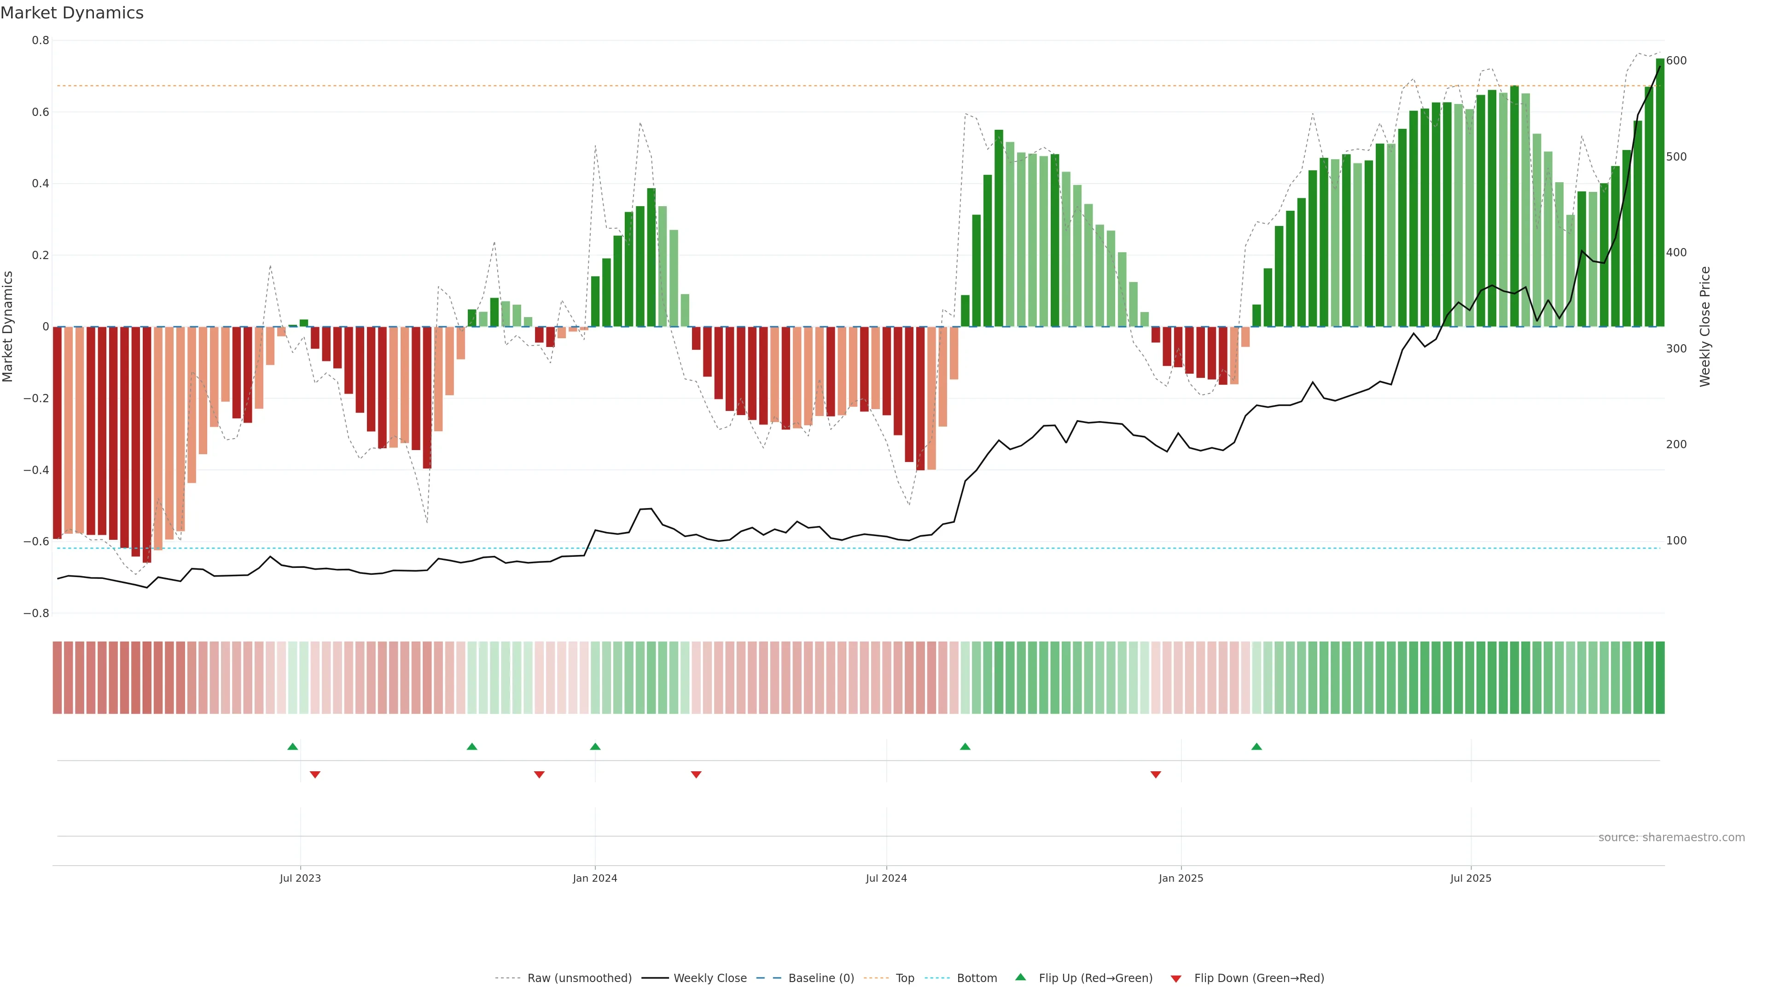1768x994 pixels.
Task: Toggle the Baseline (0) legend entry
Action: tap(821, 978)
